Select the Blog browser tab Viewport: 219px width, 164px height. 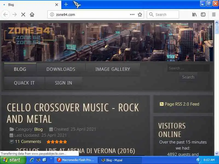point(30,5)
